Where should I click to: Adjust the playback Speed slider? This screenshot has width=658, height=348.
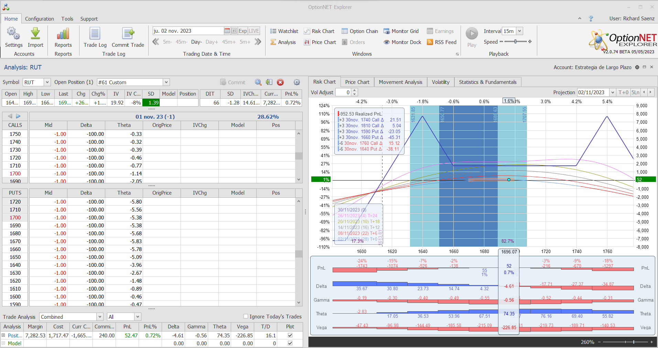pos(515,42)
